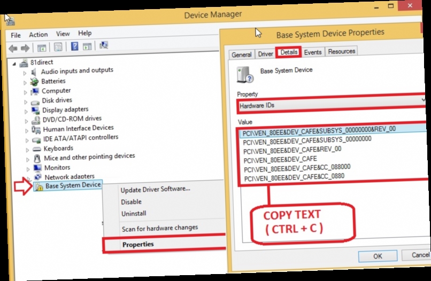
Task: Choose Update Driver Software from context menu
Action: [155, 189]
